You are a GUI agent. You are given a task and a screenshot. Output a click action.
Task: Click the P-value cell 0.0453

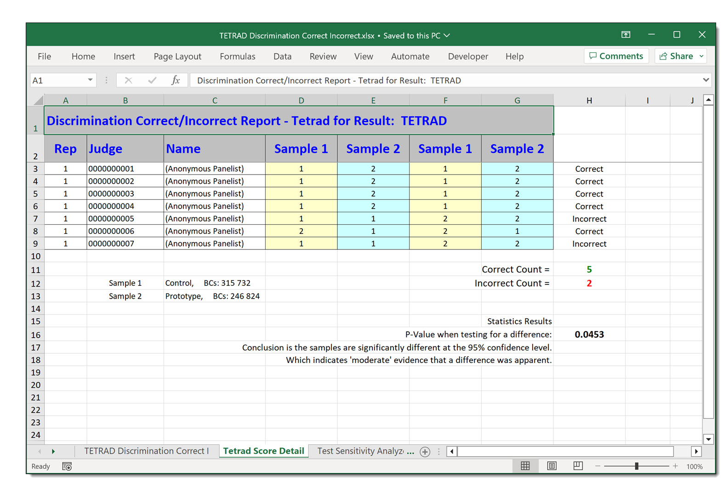click(589, 334)
